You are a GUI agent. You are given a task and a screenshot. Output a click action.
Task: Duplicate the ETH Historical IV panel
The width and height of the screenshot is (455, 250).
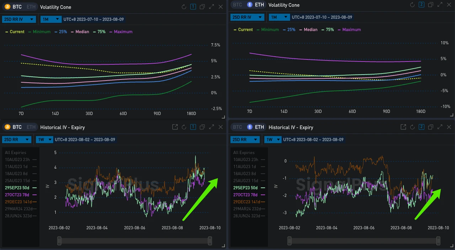tap(431, 127)
